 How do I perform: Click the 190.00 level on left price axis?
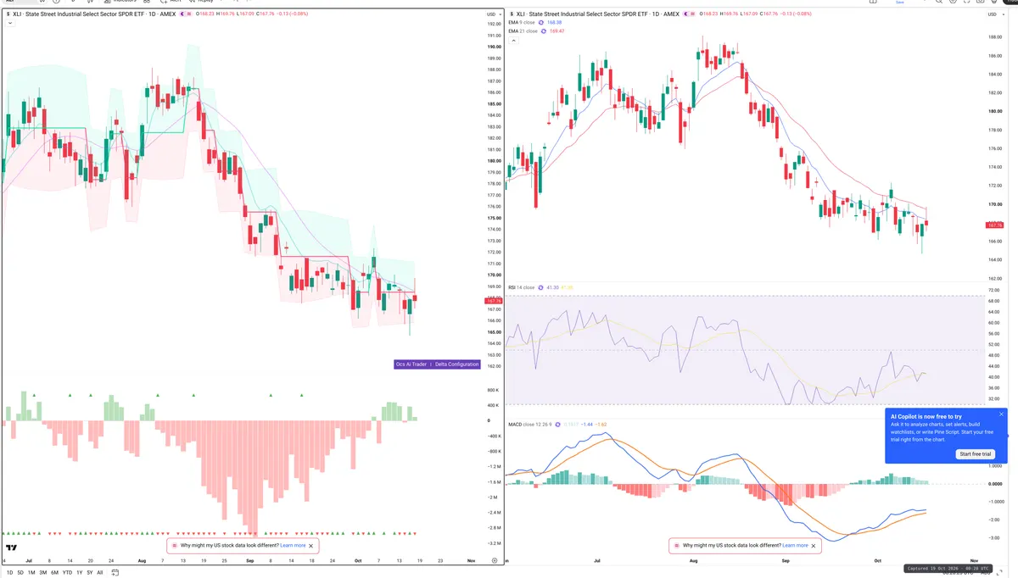point(493,47)
